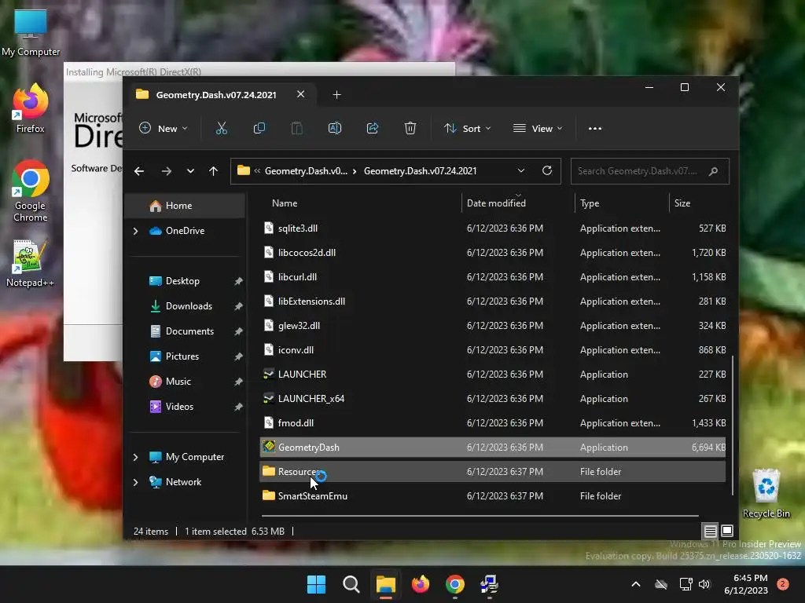The image size is (805, 603).
Task: Open recent locations dropdown arrow
Action: pyautogui.click(x=190, y=171)
